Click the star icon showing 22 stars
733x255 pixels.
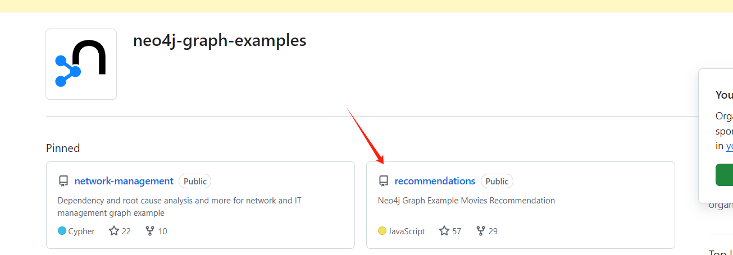click(x=114, y=231)
